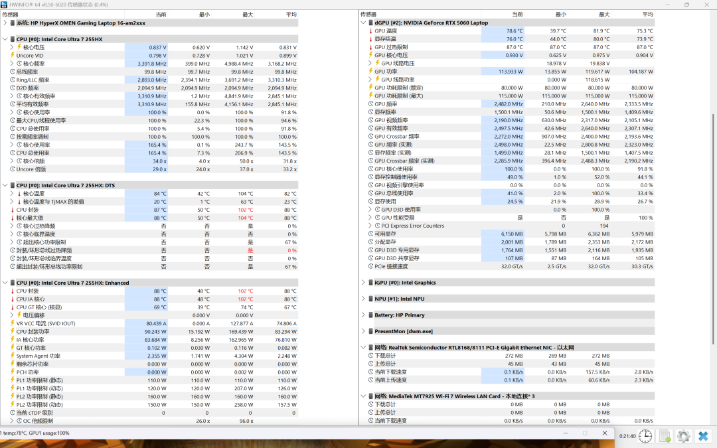Select the 最大CPU/线程使用率 row
This screenshot has width=717, height=448.
(149, 120)
